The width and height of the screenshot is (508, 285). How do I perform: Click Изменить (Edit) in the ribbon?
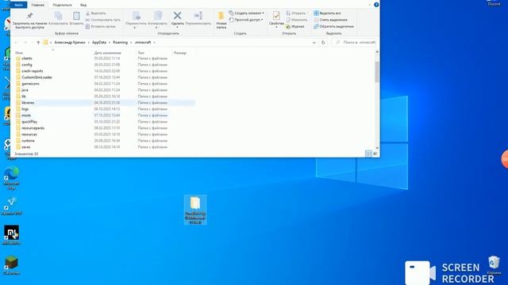pyautogui.click(x=296, y=20)
